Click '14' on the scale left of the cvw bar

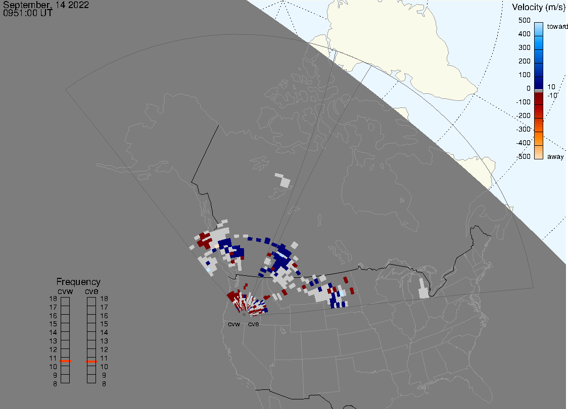(53, 333)
